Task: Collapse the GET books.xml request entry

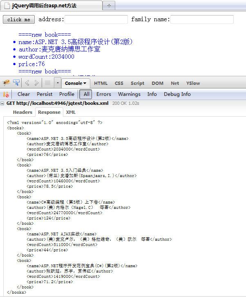Action: [2, 104]
